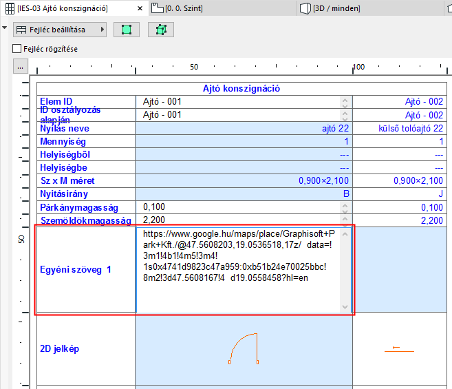The width and height of the screenshot is (452, 389).
Task: Enable the Fejléc rögzítése checkbox
Action: point(17,49)
